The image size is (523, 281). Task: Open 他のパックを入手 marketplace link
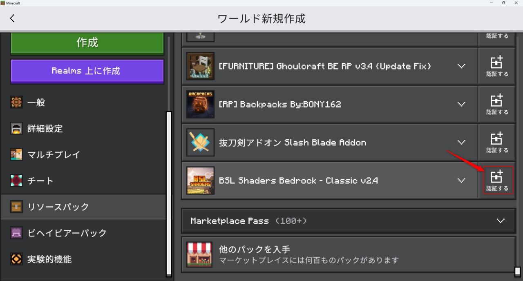click(349, 254)
